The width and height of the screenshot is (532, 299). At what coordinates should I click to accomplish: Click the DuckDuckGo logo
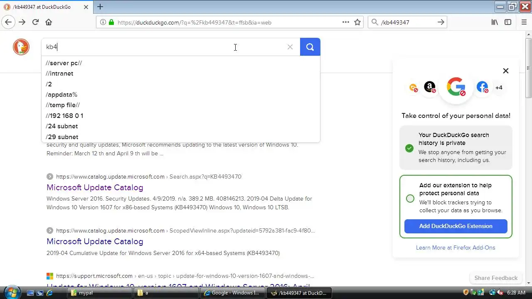tap(21, 47)
